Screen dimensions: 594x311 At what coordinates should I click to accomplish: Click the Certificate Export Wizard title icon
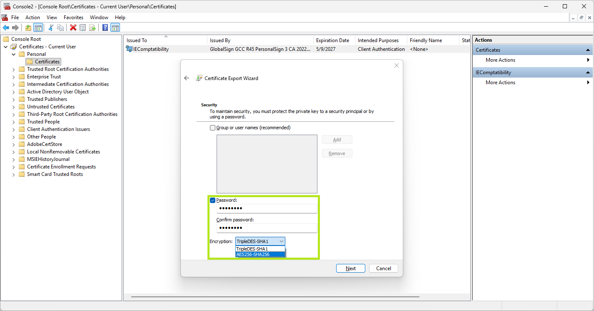click(199, 78)
